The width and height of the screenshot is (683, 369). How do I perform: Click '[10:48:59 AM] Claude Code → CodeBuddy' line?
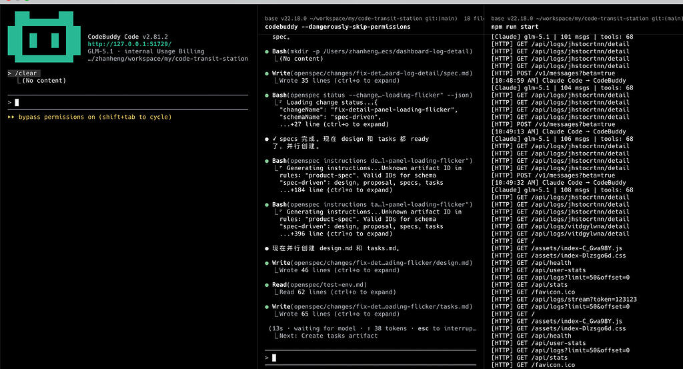tap(558, 81)
